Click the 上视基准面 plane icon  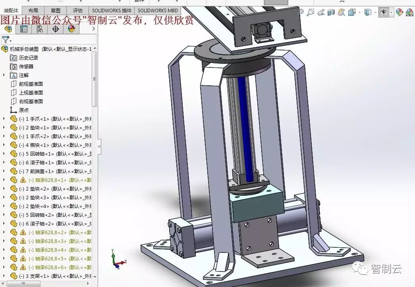(14, 93)
